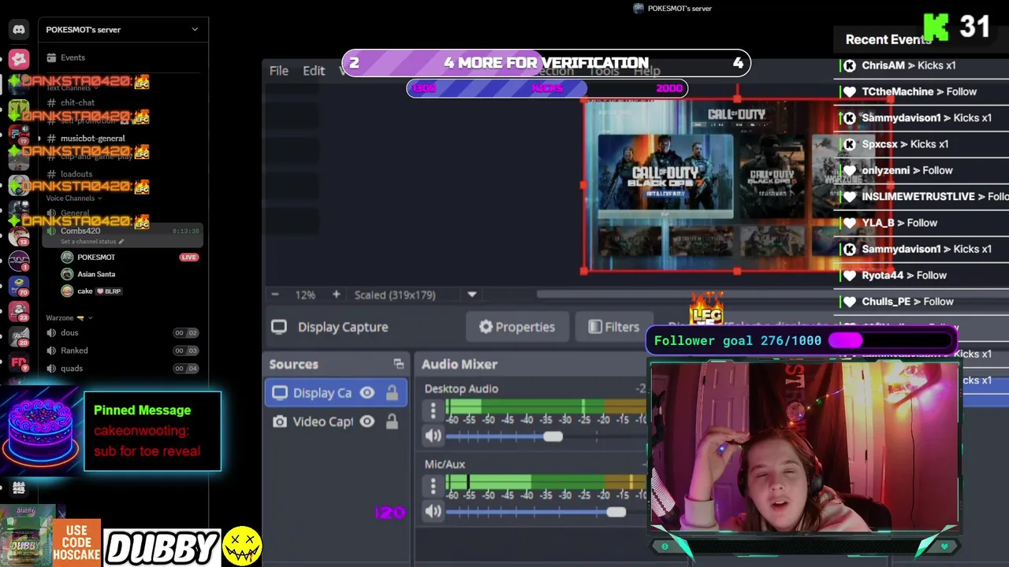Open Filters for Display Capture

click(x=613, y=327)
